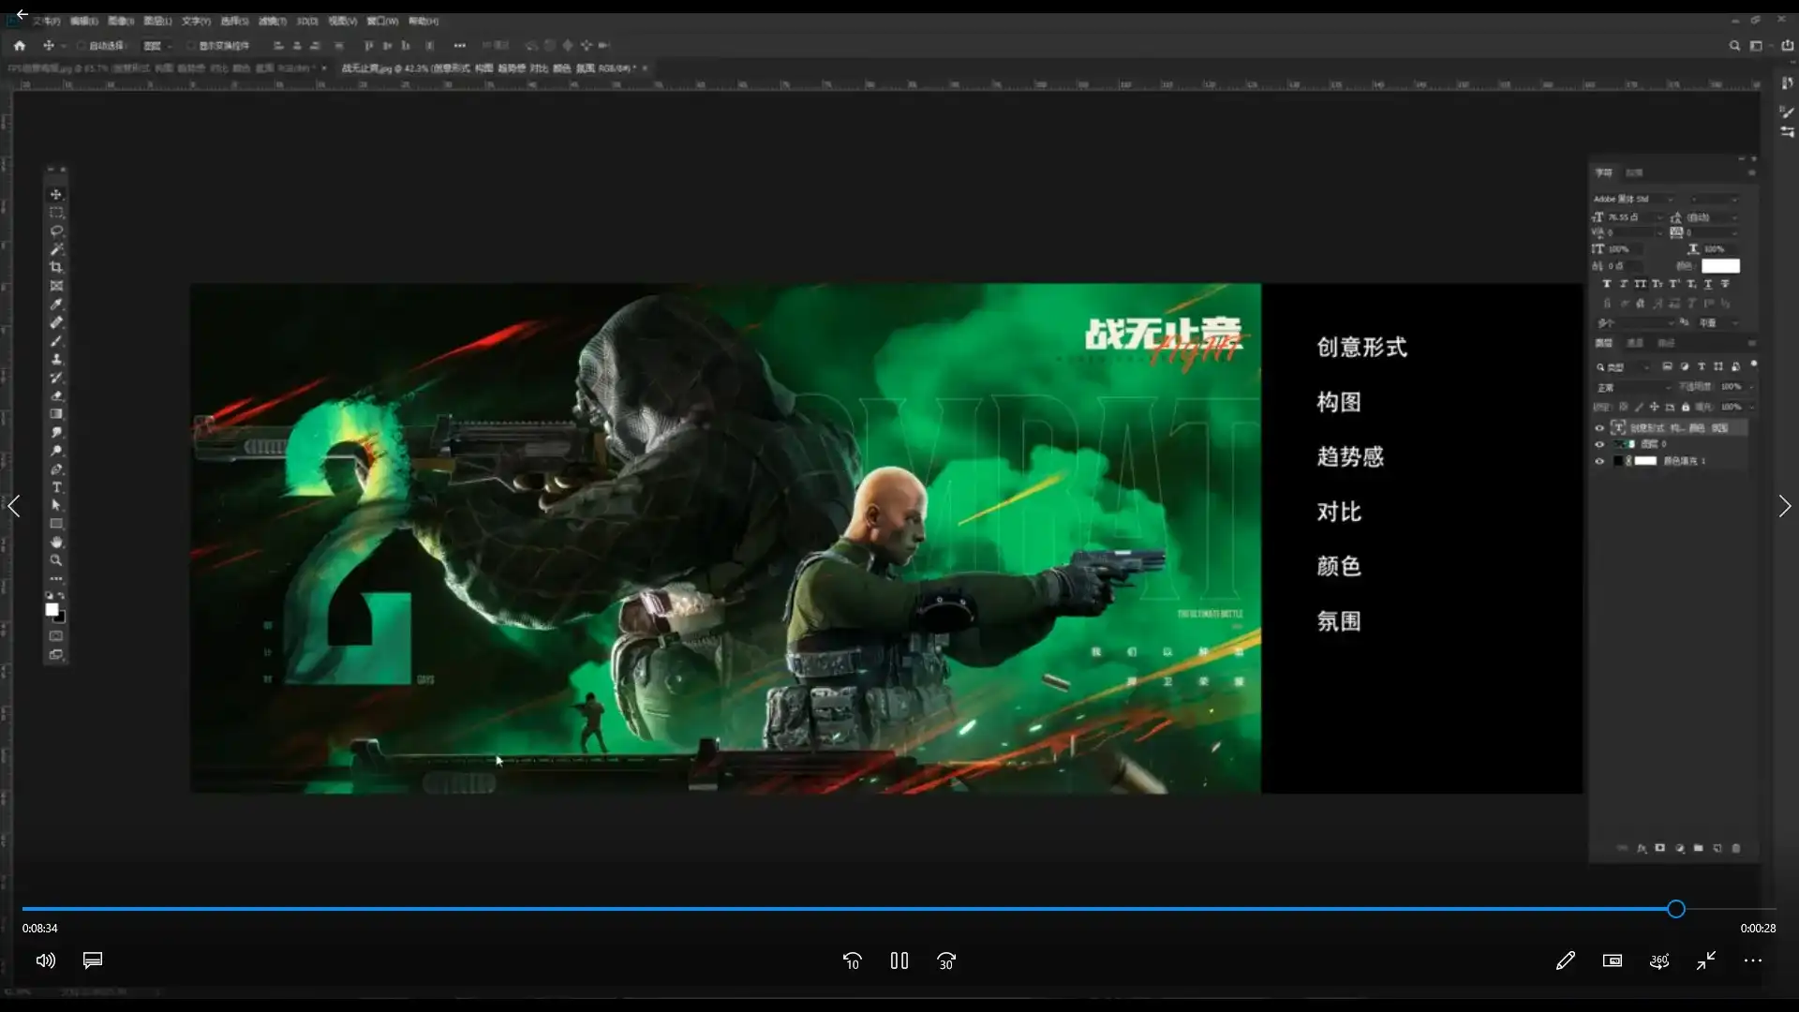Pause the video playback
The image size is (1799, 1012).
click(899, 960)
